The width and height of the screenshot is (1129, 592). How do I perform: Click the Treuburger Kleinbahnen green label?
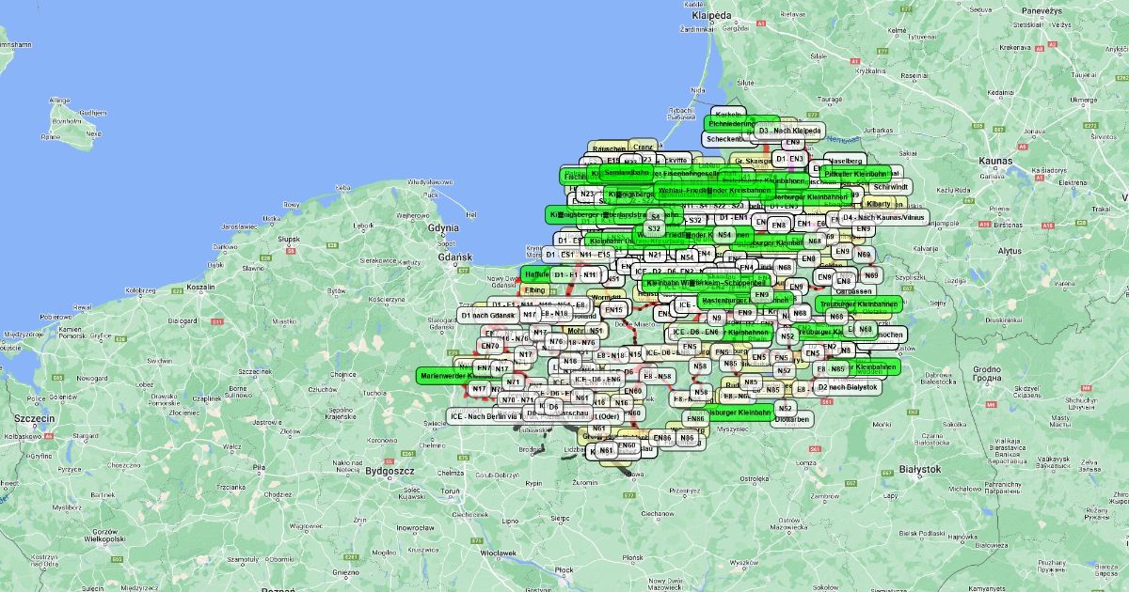(858, 304)
